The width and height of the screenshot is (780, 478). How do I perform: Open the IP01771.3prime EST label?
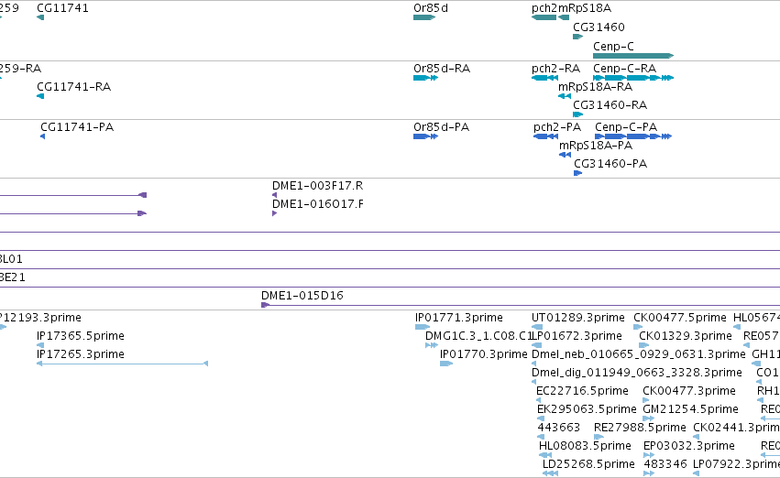(x=458, y=317)
